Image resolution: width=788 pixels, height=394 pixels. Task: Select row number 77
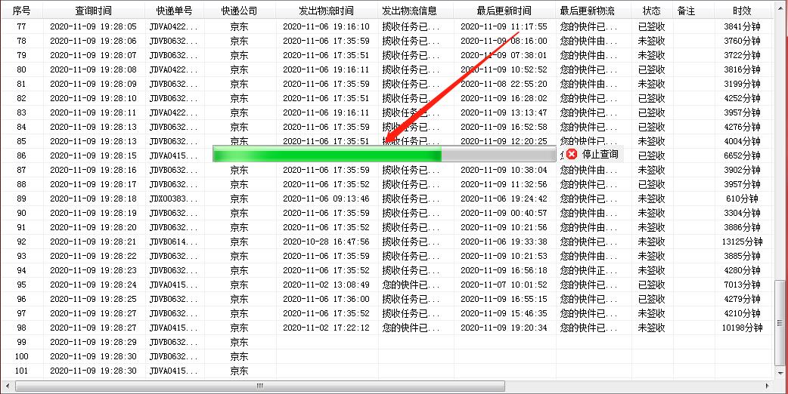pyautogui.click(x=22, y=26)
